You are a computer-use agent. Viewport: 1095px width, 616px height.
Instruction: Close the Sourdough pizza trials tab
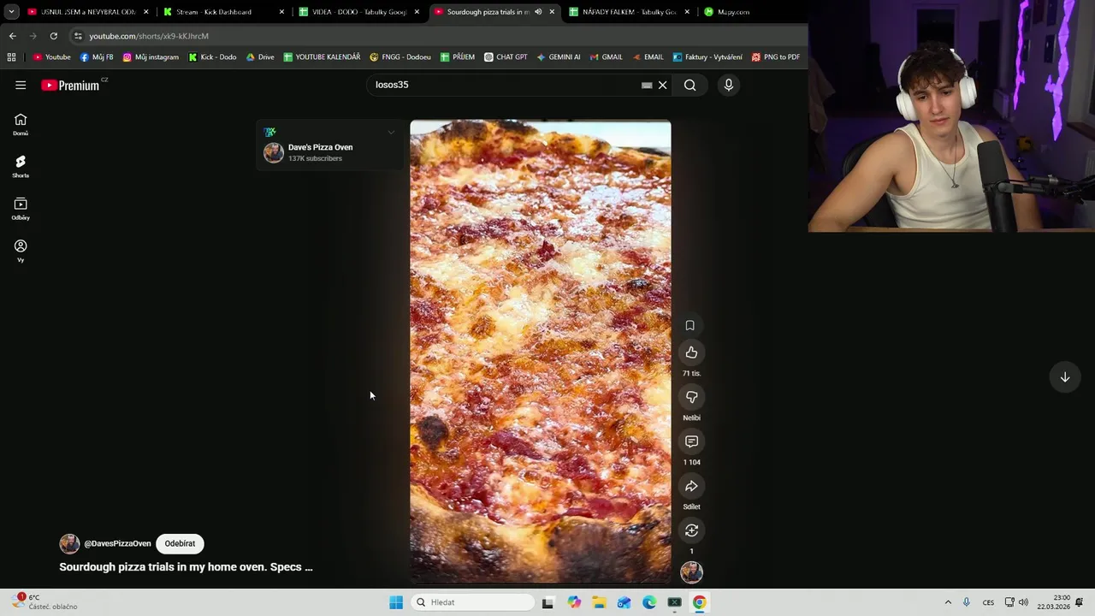pyautogui.click(x=552, y=12)
